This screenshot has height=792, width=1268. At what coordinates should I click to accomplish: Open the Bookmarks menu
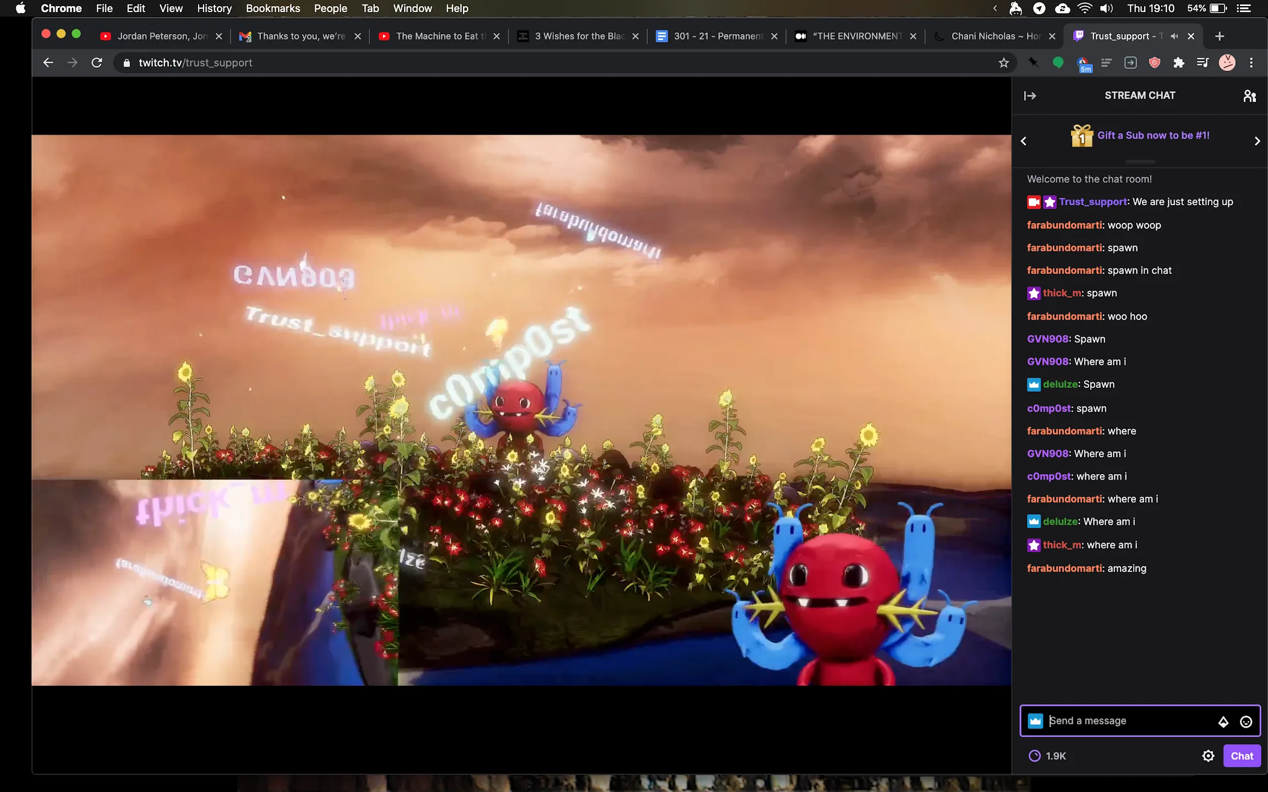click(273, 8)
